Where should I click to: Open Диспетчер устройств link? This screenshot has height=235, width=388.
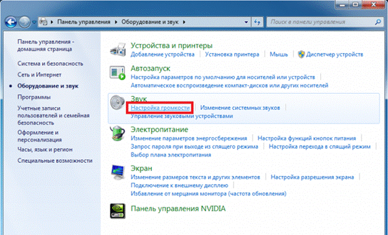(334, 54)
